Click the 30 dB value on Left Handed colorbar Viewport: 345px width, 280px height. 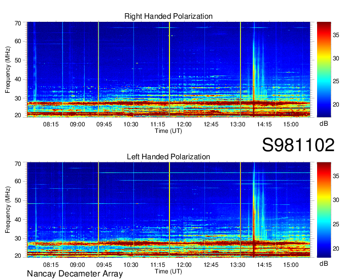336,200
